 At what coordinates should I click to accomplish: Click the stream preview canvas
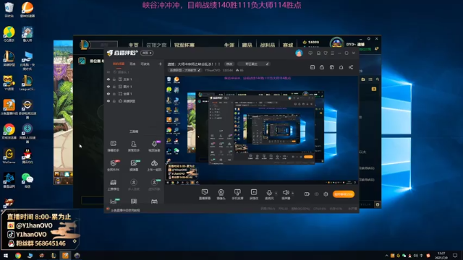(261, 130)
